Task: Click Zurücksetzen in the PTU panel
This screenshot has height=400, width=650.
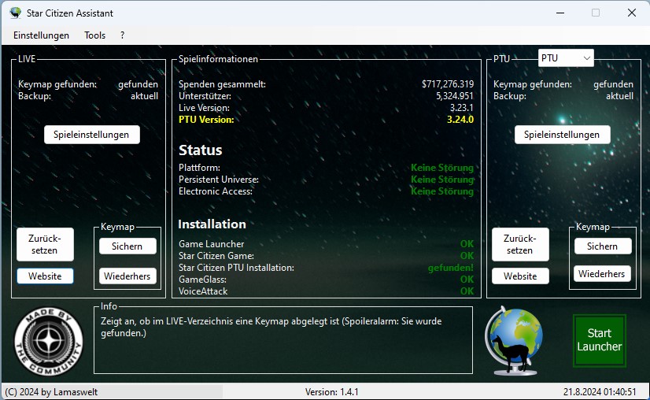Action: (x=519, y=244)
